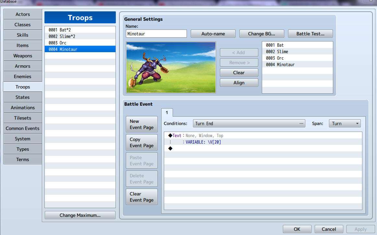The height and width of the screenshot is (235, 377).
Task: Clear all enemies from the troop
Action: 239,72
